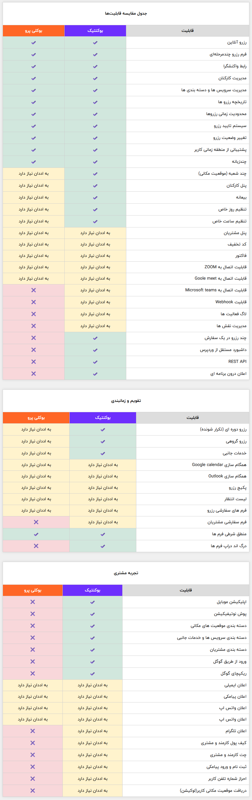Click Booknetic checkmark in 'دسته بندی مشتریان' row
The width and height of the screenshot is (252, 800).
[x=92, y=650]
